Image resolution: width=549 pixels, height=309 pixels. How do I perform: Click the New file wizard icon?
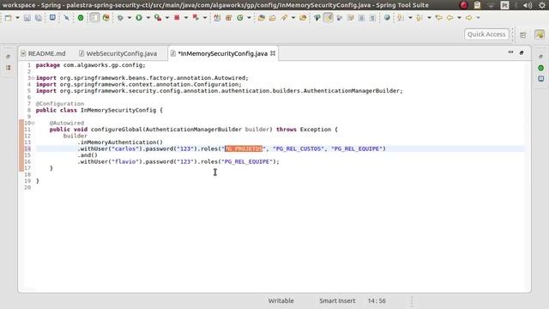coord(8,17)
